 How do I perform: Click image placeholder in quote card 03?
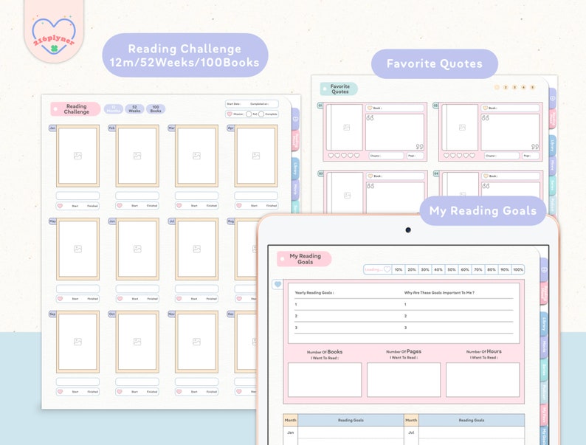point(347,196)
